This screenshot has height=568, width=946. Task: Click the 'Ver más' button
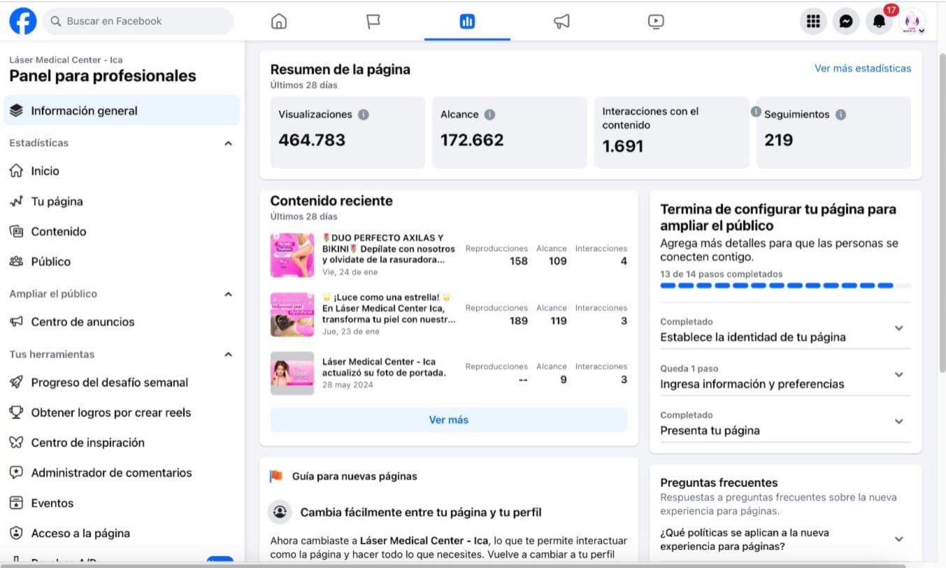(x=448, y=420)
